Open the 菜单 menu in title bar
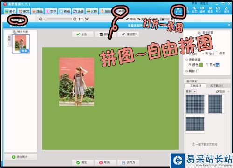233x168 pixels. click(x=194, y=3)
